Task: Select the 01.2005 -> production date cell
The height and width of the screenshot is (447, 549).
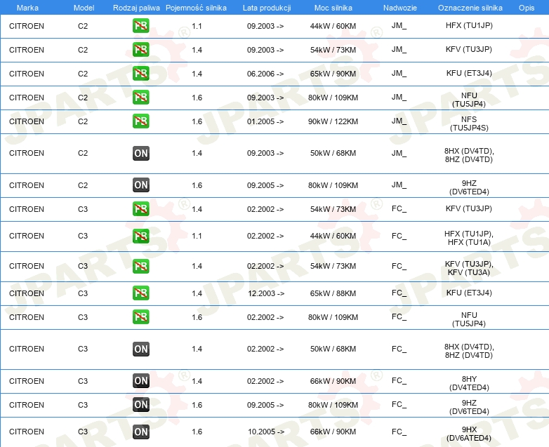Action: pyautogui.click(x=265, y=121)
